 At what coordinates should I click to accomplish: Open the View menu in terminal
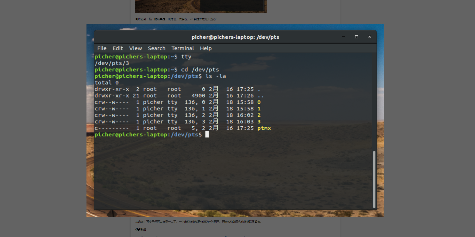[x=136, y=48]
